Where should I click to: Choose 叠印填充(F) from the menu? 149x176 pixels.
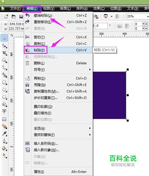point(58,113)
